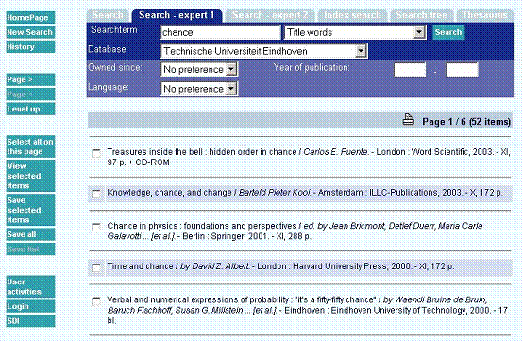
Task: Open record Knowledge, chance, and change
Action: click(x=305, y=193)
